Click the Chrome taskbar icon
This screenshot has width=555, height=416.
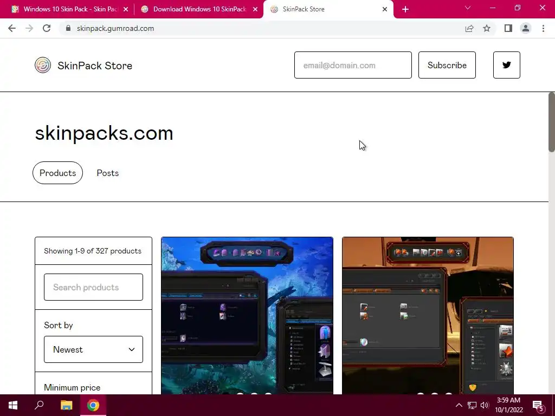tap(93, 405)
